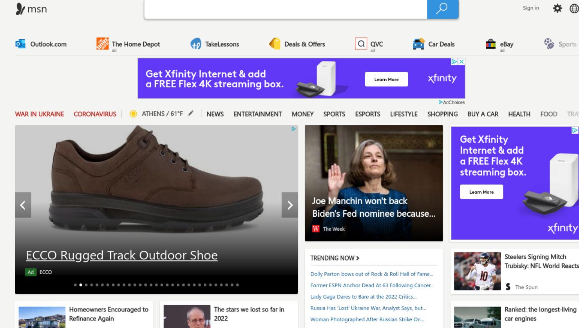Viewport: 579px width, 328px height.
Task: Click the Outlook.com envelope icon
Action: tap(20, 44)
